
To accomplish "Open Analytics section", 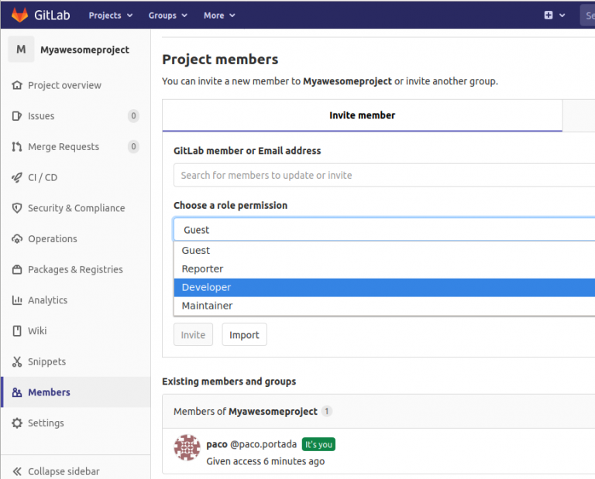I will click(47, 300).
